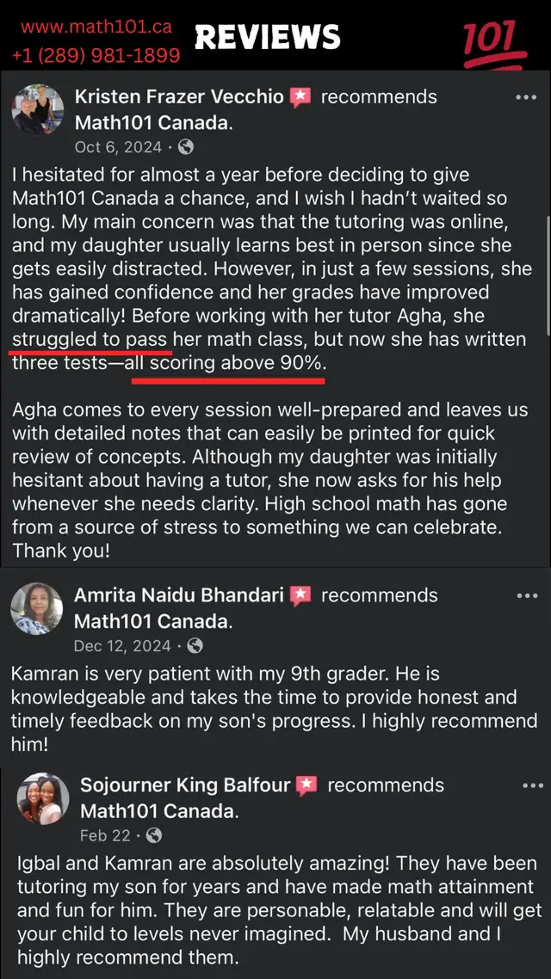The image size is (551, 979).
Task: Open Kristen Frazer Vecchio's profile picture
Action: (38, 110)
